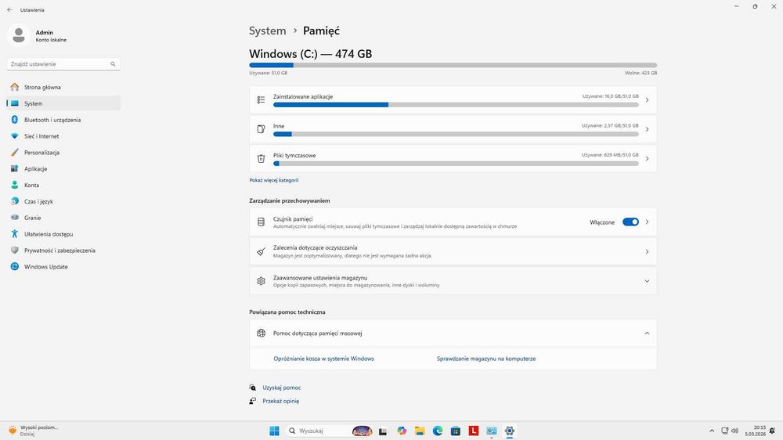Click the Admin account avatar
Image resolution: width=783 pixels, height=440 pixels.
[x=19, y=35]
